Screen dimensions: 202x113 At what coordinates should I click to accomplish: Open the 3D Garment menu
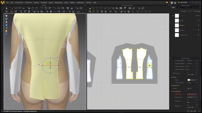[x=19, y=3]
